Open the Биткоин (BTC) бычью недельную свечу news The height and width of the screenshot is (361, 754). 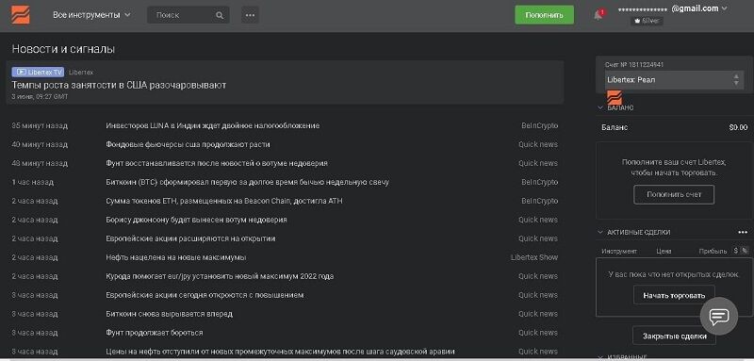tap(247, 182)
